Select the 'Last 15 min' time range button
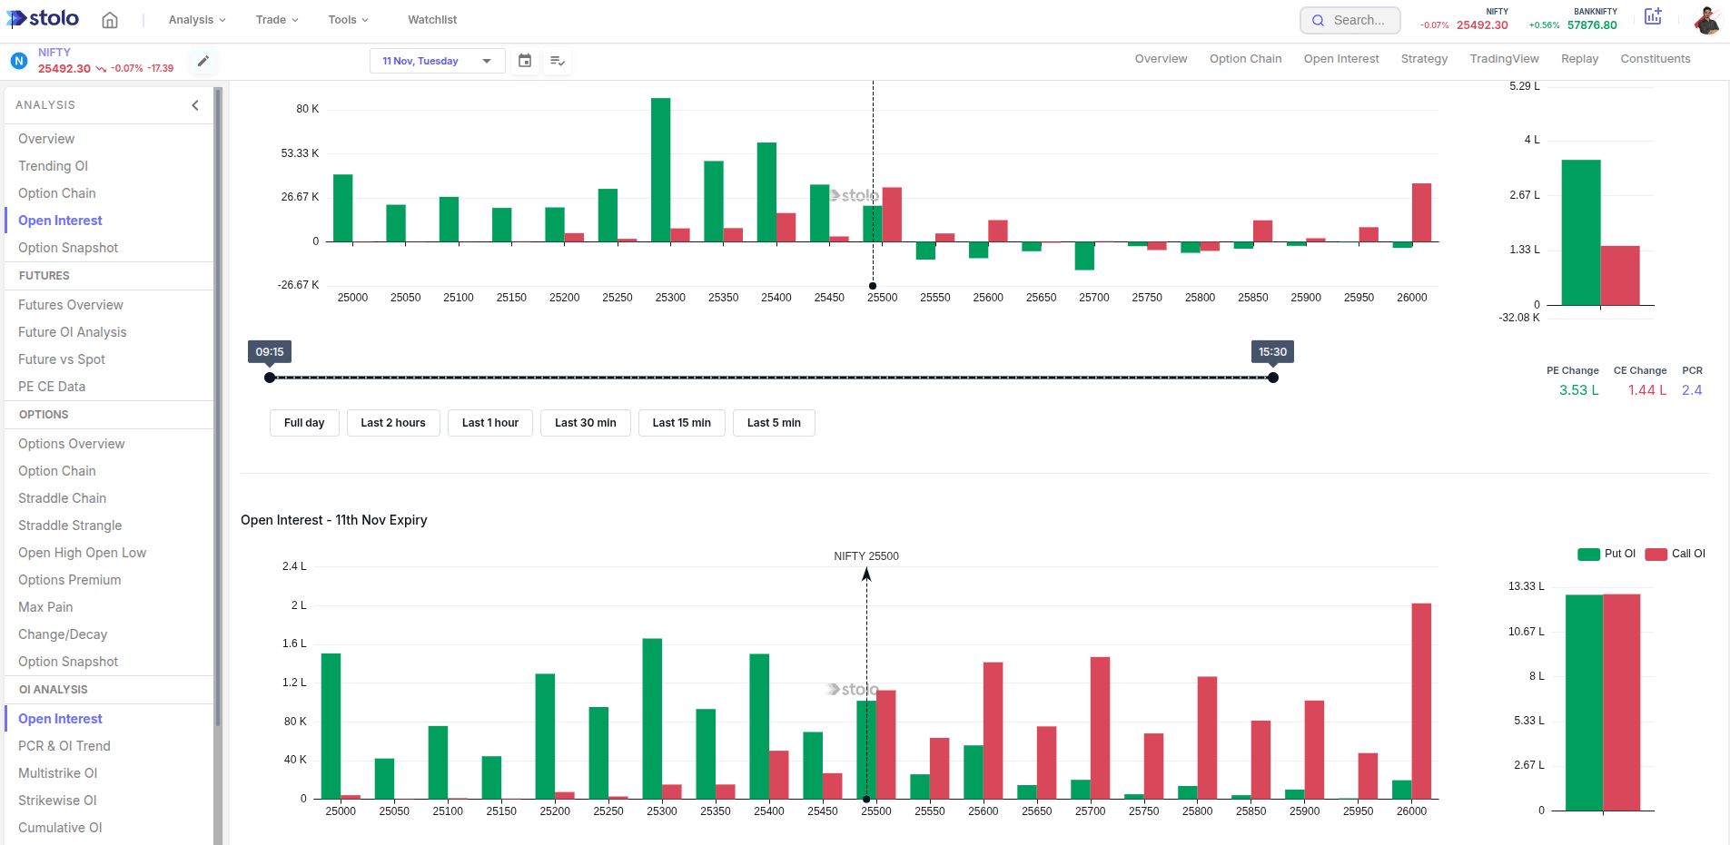The width and height of the screenshot is (1730, 845). (681, 423)
